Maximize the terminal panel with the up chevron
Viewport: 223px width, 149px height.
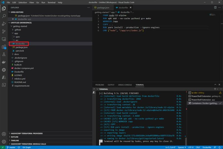(x=215, y=85)
